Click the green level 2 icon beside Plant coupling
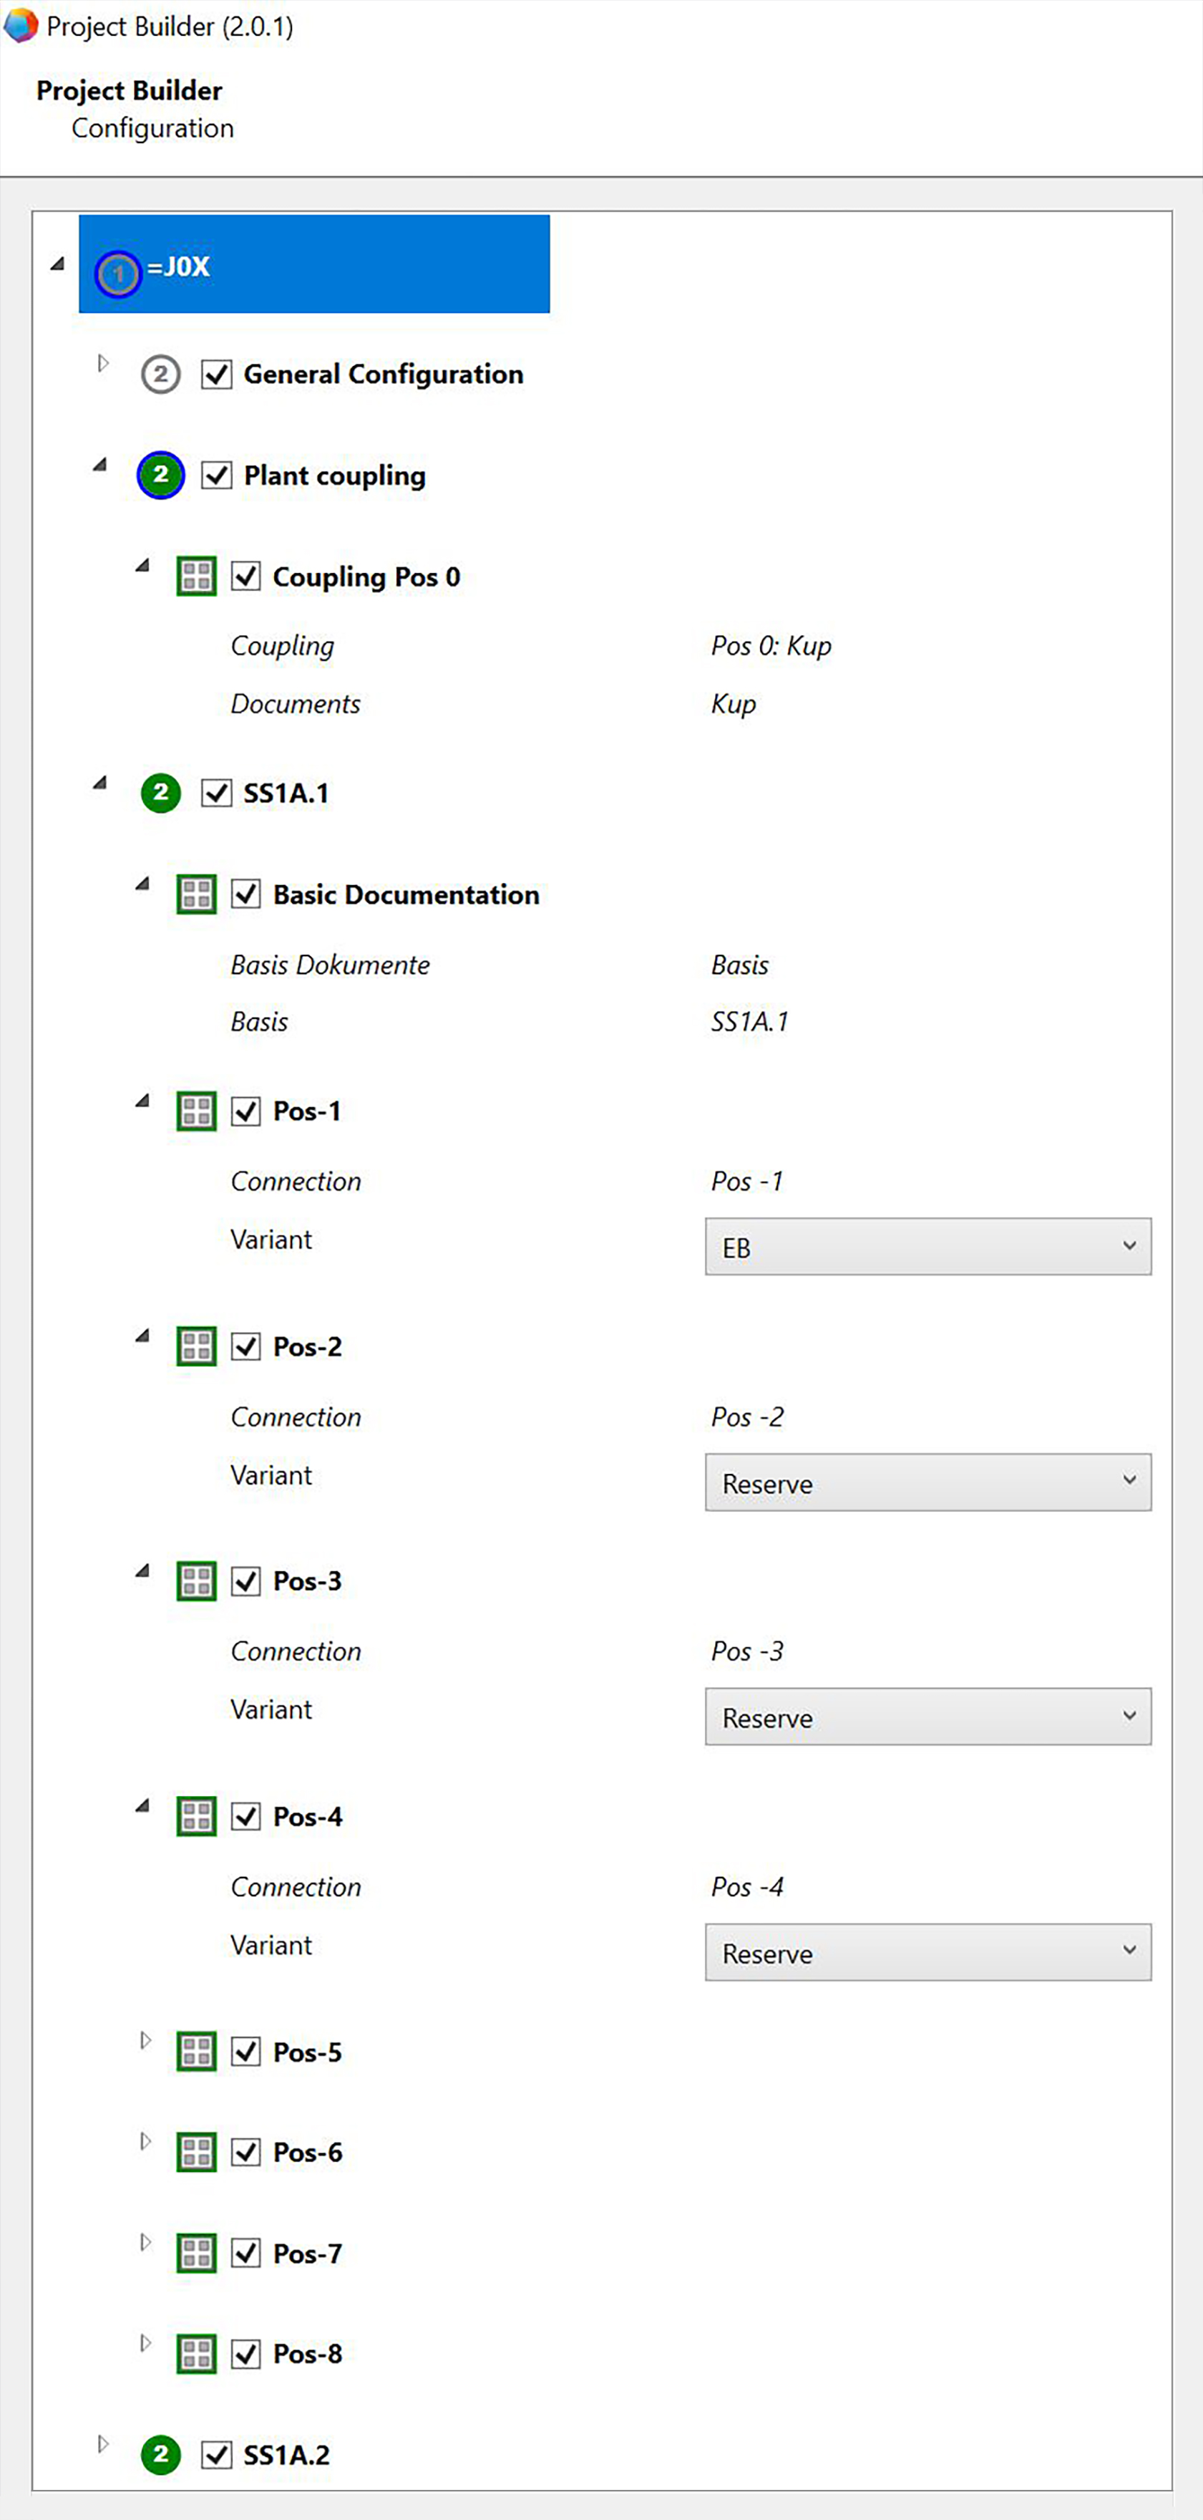This screenshot has height=2520, width=1203. pos(160,475)
